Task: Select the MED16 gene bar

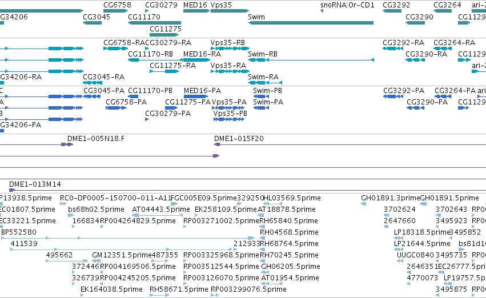Action: pyautogui.click(x=197, y=11)
